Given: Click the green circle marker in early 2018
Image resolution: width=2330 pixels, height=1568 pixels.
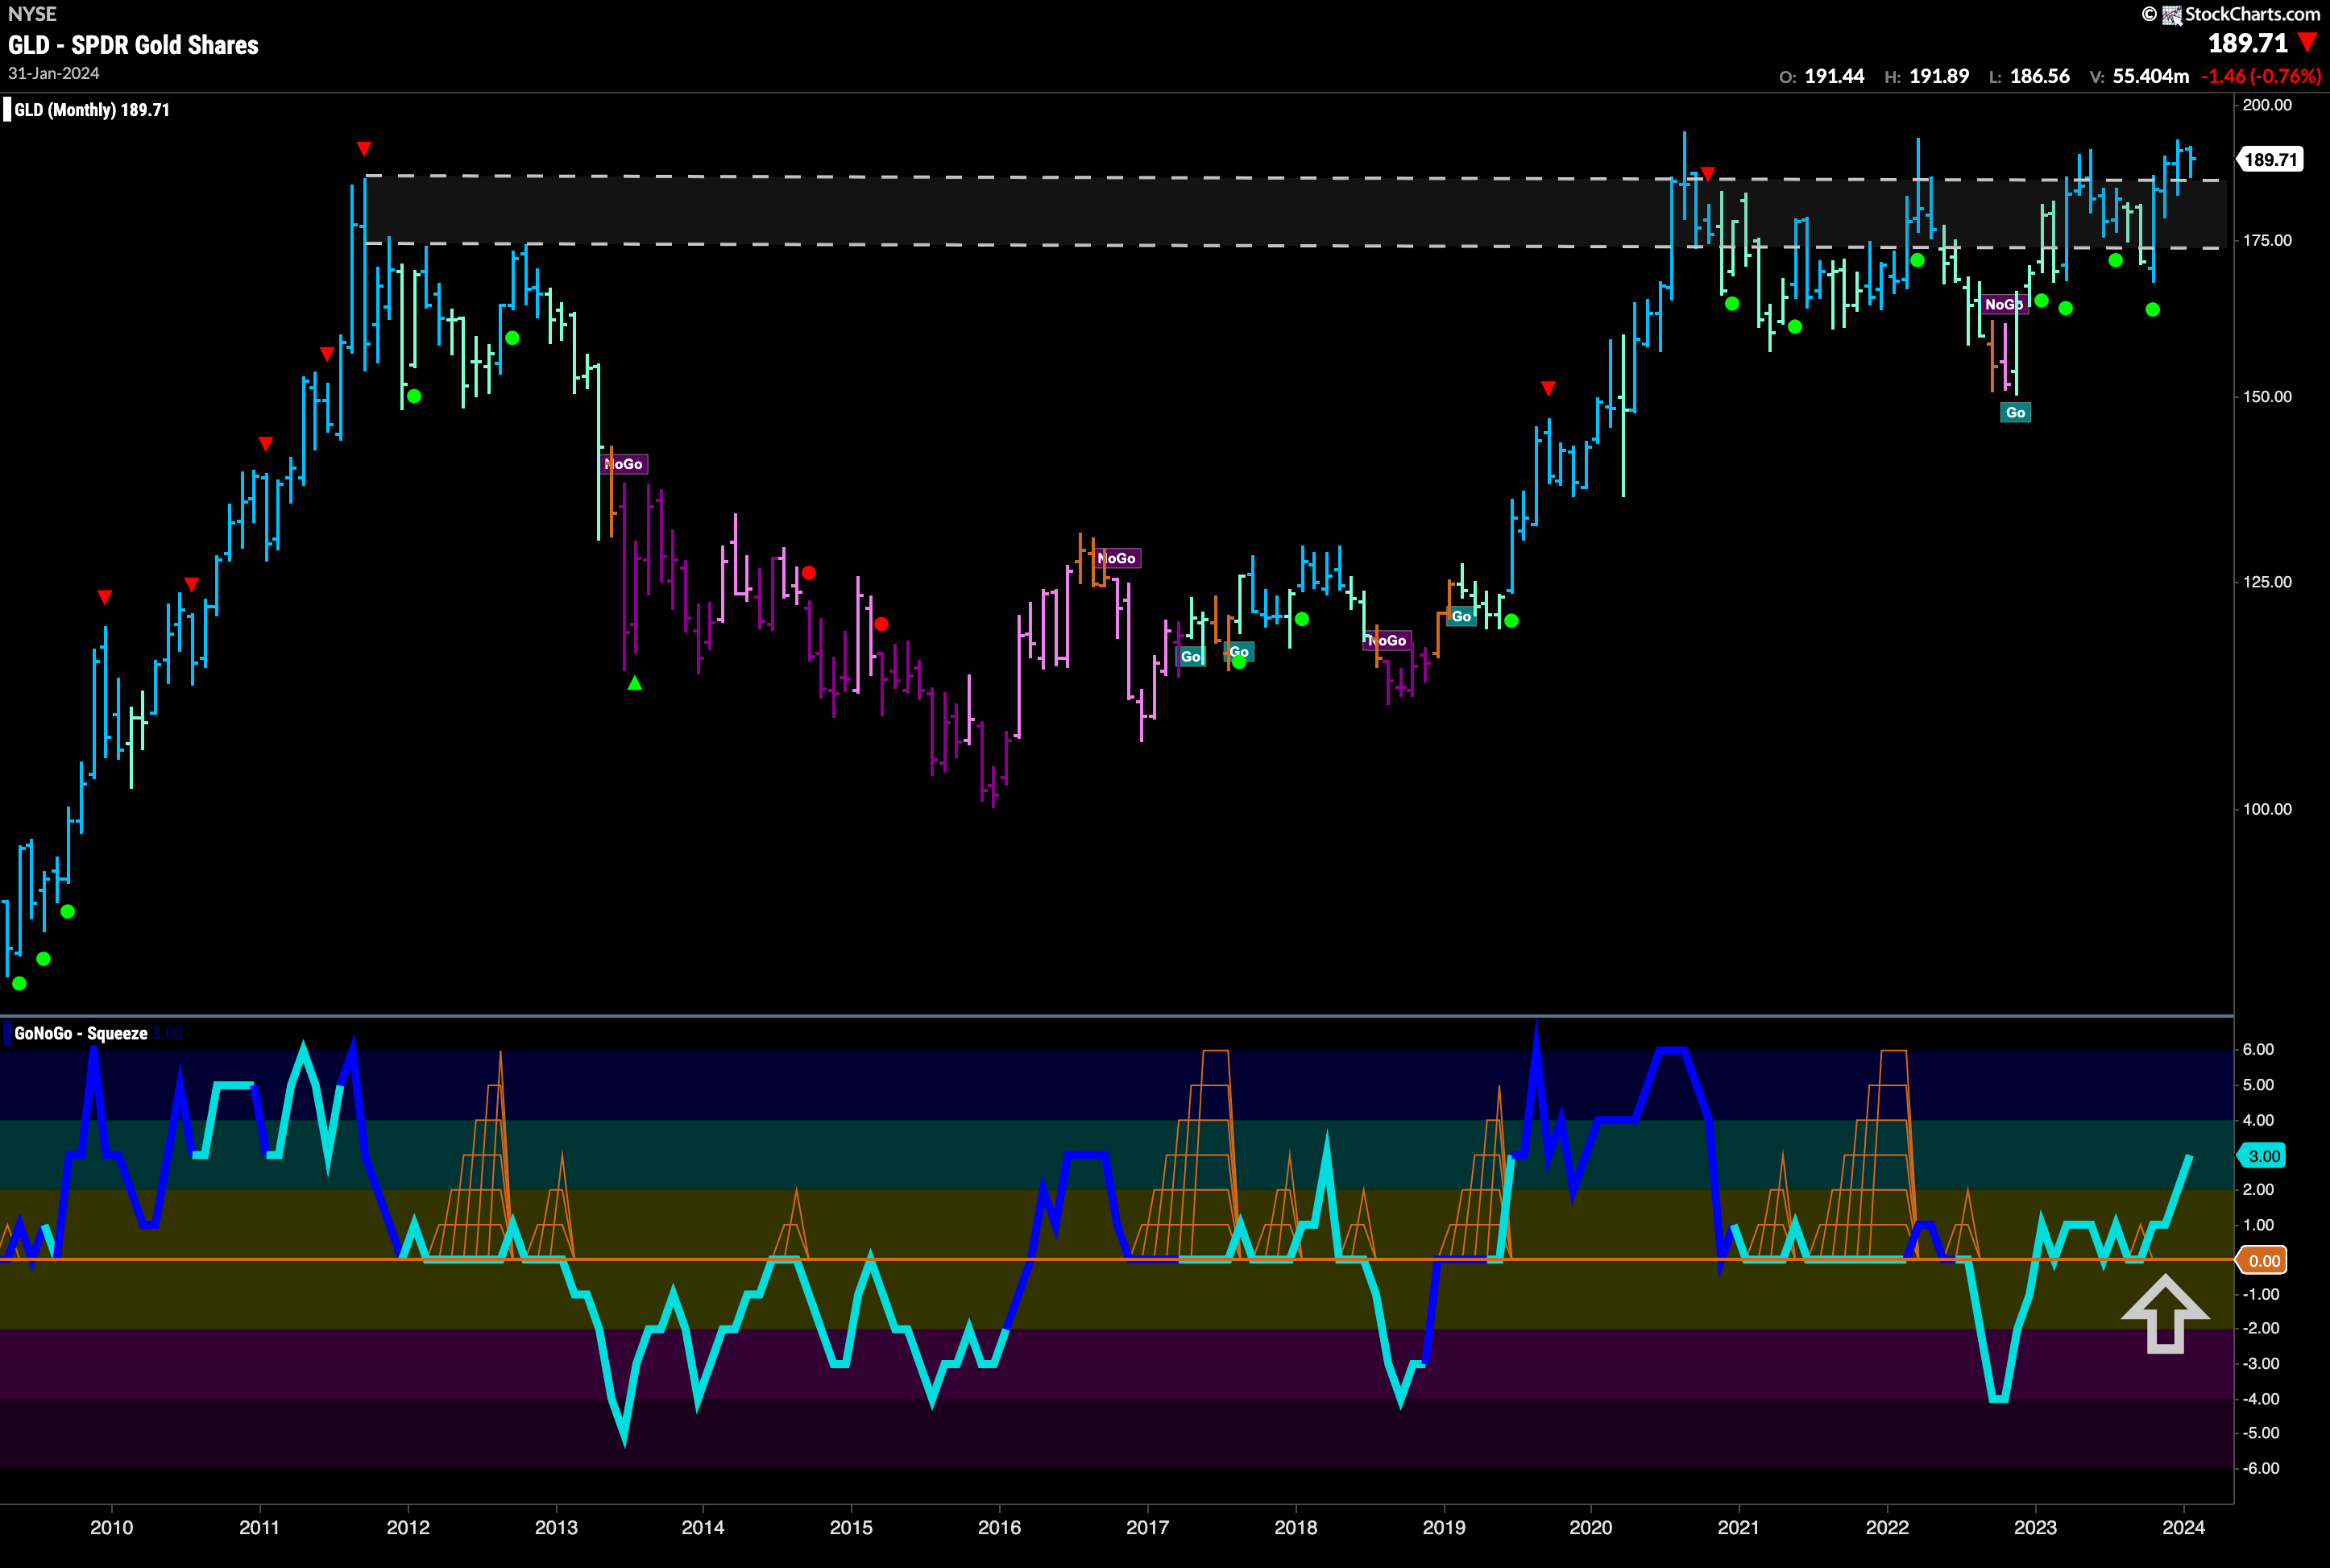Looking at the screenshot, I should (1302, 619).
